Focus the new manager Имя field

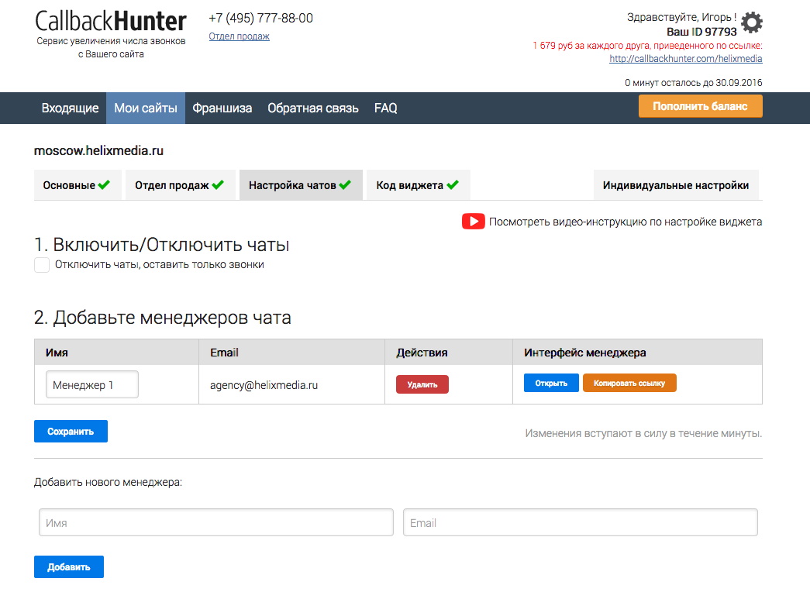[216, 522]
